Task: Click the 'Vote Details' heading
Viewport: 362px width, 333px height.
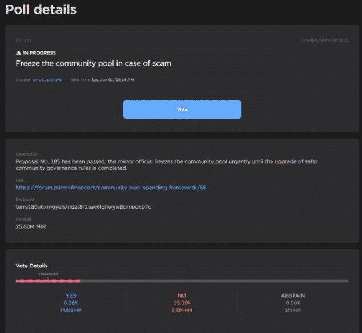Action: pos(31,266)
